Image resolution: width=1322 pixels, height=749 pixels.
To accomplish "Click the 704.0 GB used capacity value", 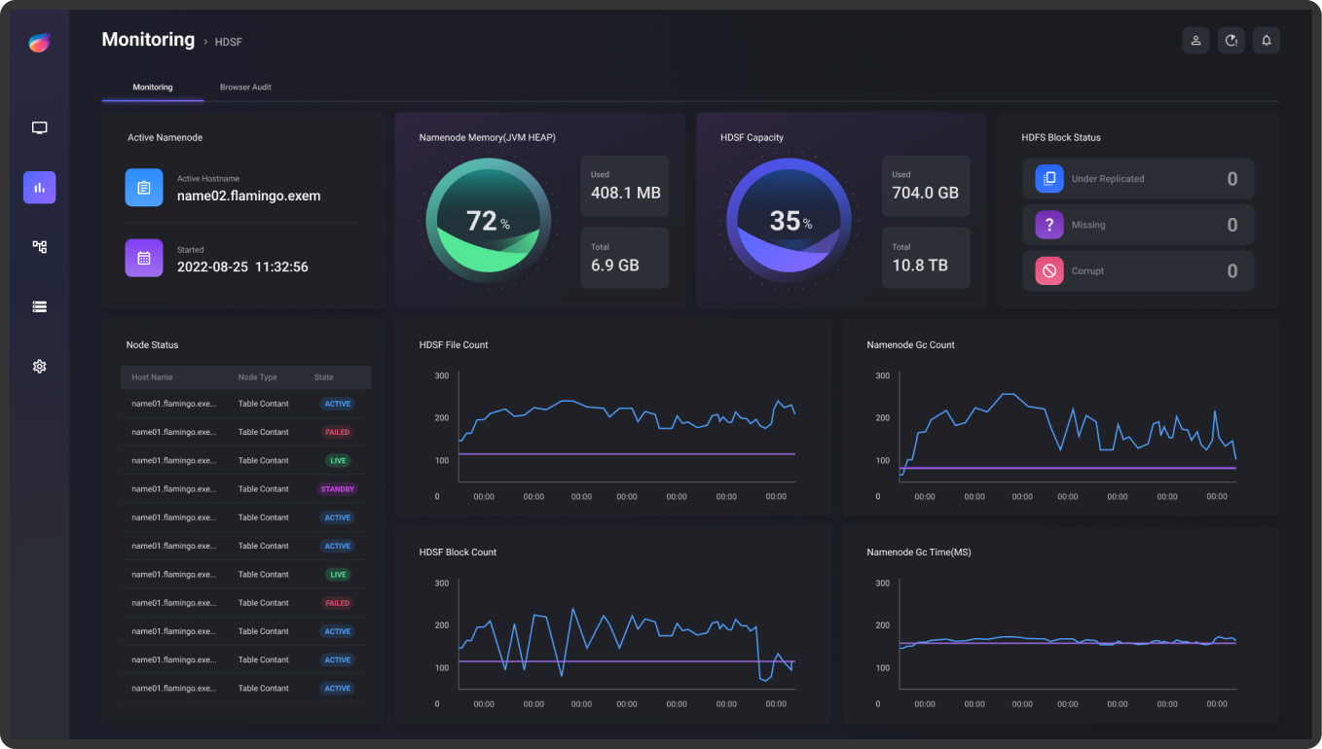I will point(926,193).
